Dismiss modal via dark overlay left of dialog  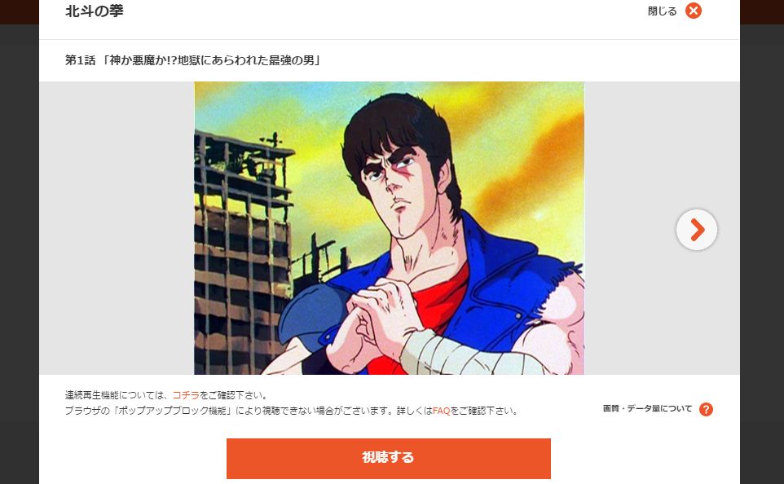pos(20,250)
